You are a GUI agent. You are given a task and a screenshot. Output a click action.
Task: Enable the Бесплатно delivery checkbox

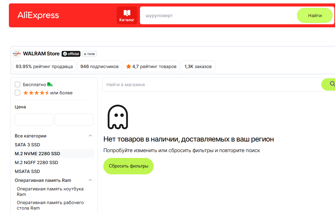click(17, 84)
